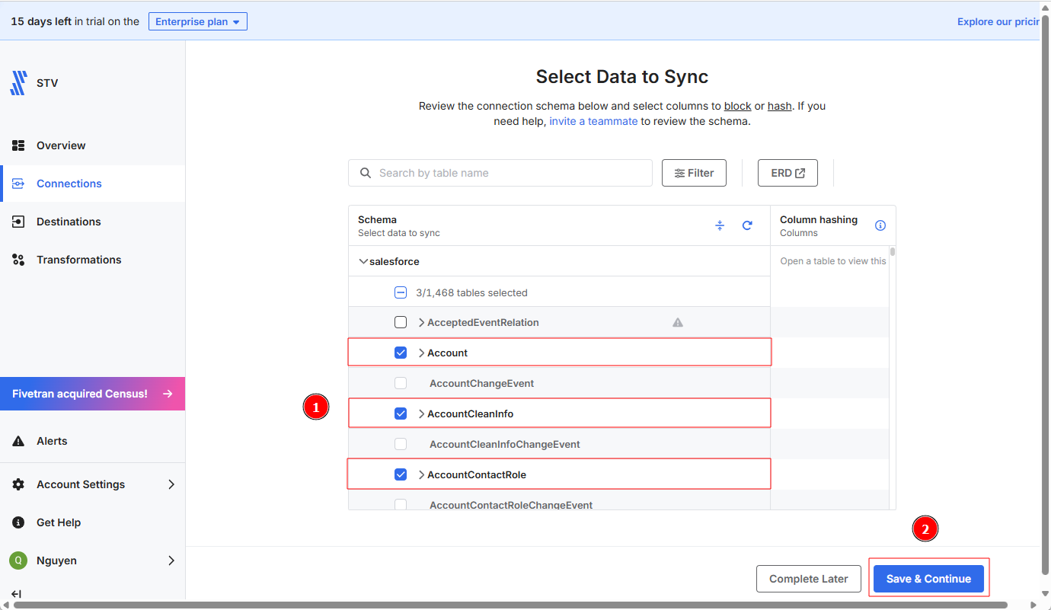This screenshot has width=1051, height=610.
Task: Collapse the salesforce schema tree
Action: point(363,261)
